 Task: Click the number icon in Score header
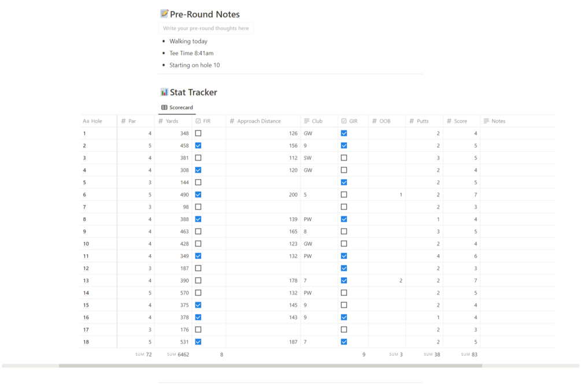tap(449, 121)
